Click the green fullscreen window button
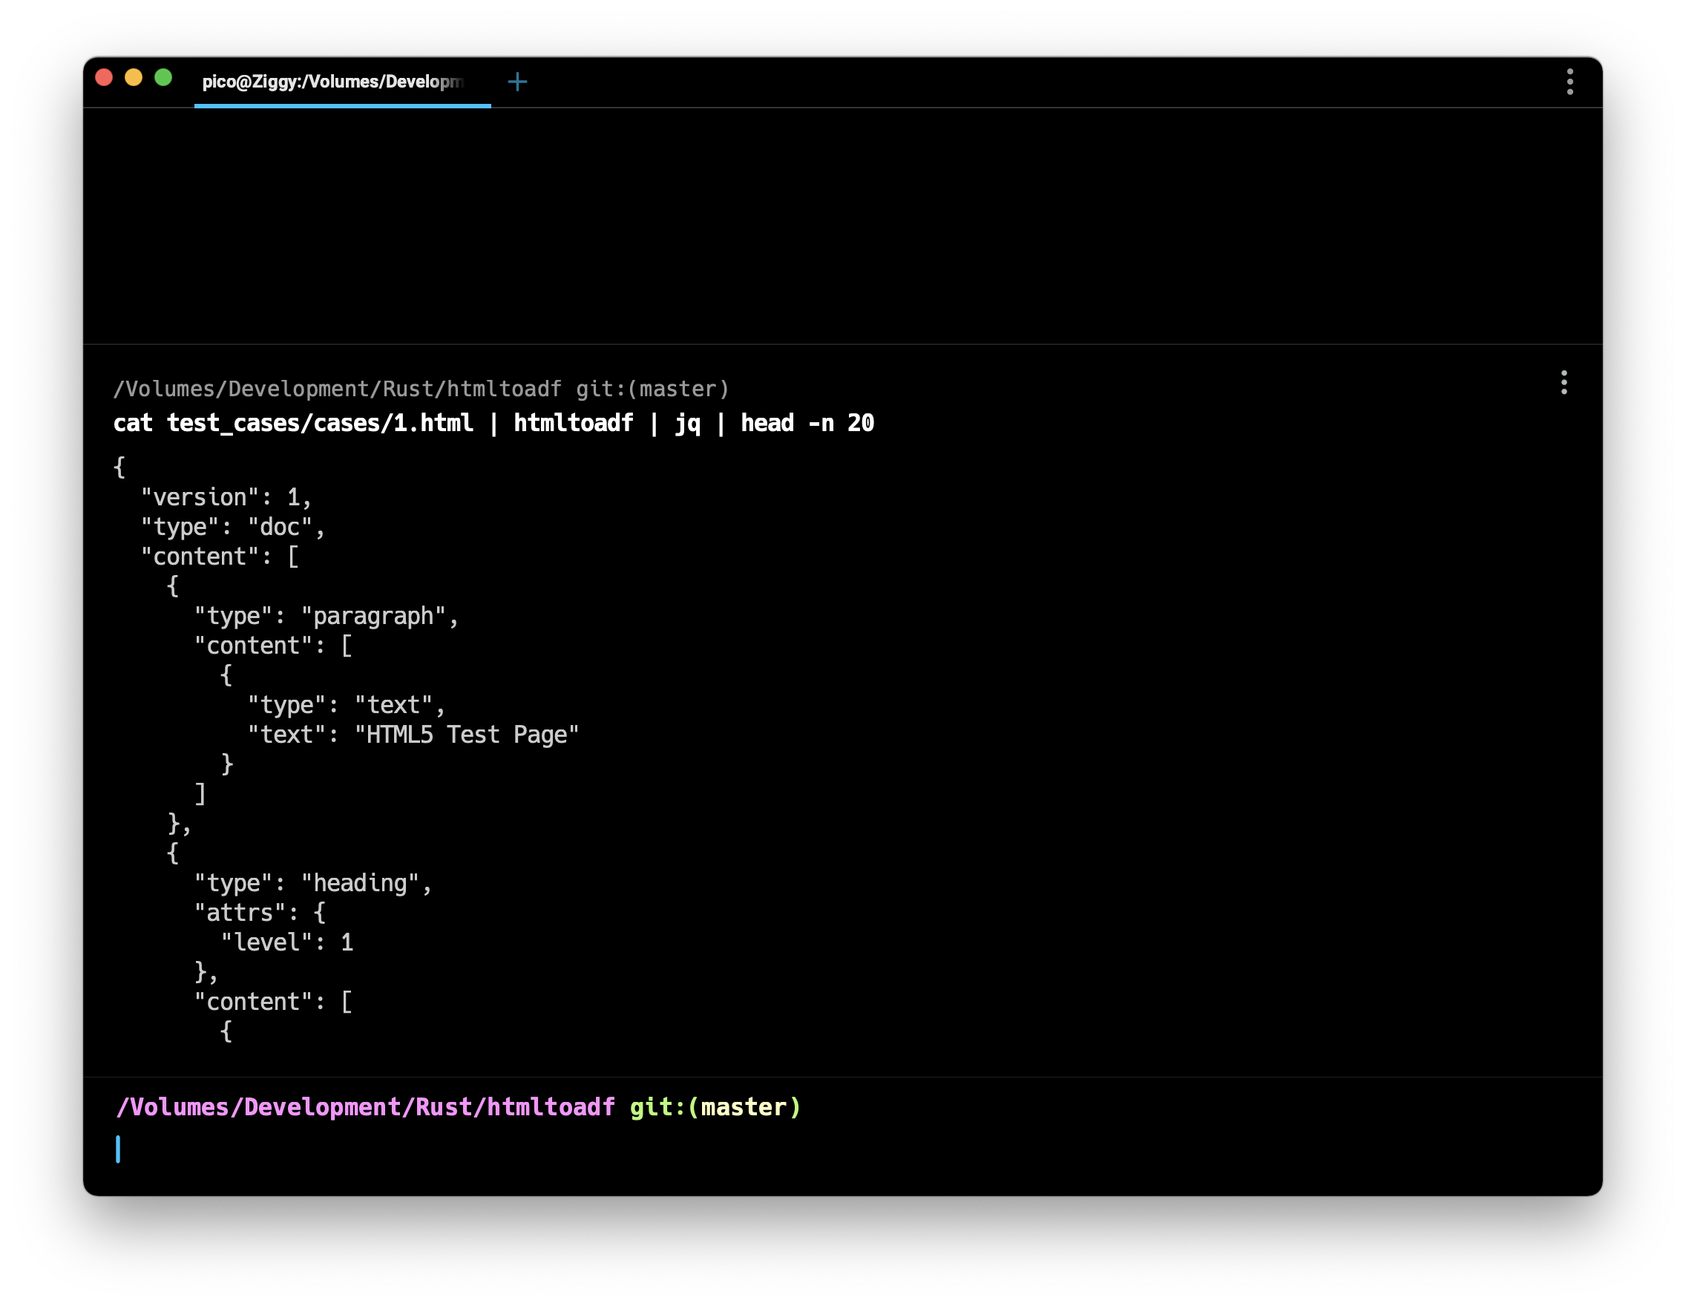 pyautogui.click(x=163, y=78)
